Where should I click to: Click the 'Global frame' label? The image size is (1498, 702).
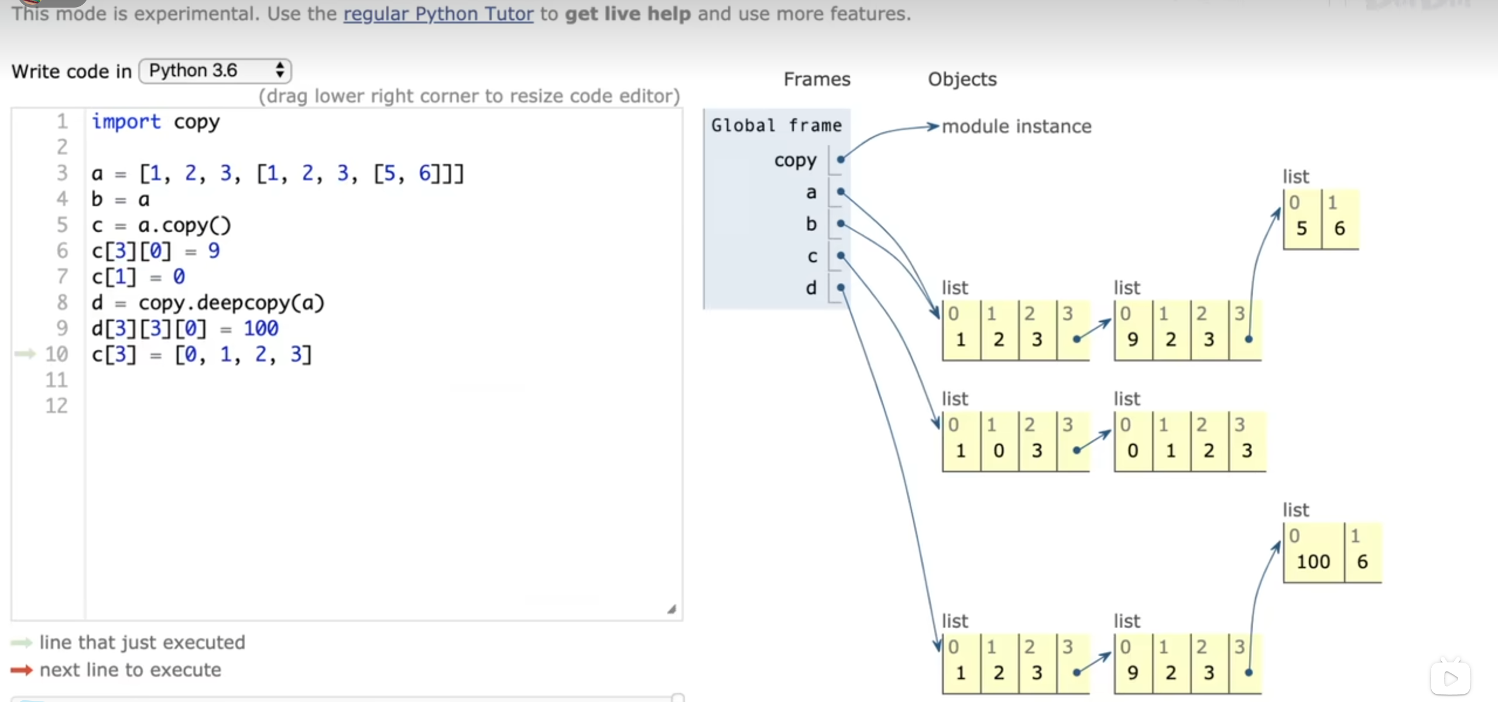[776, 125]
